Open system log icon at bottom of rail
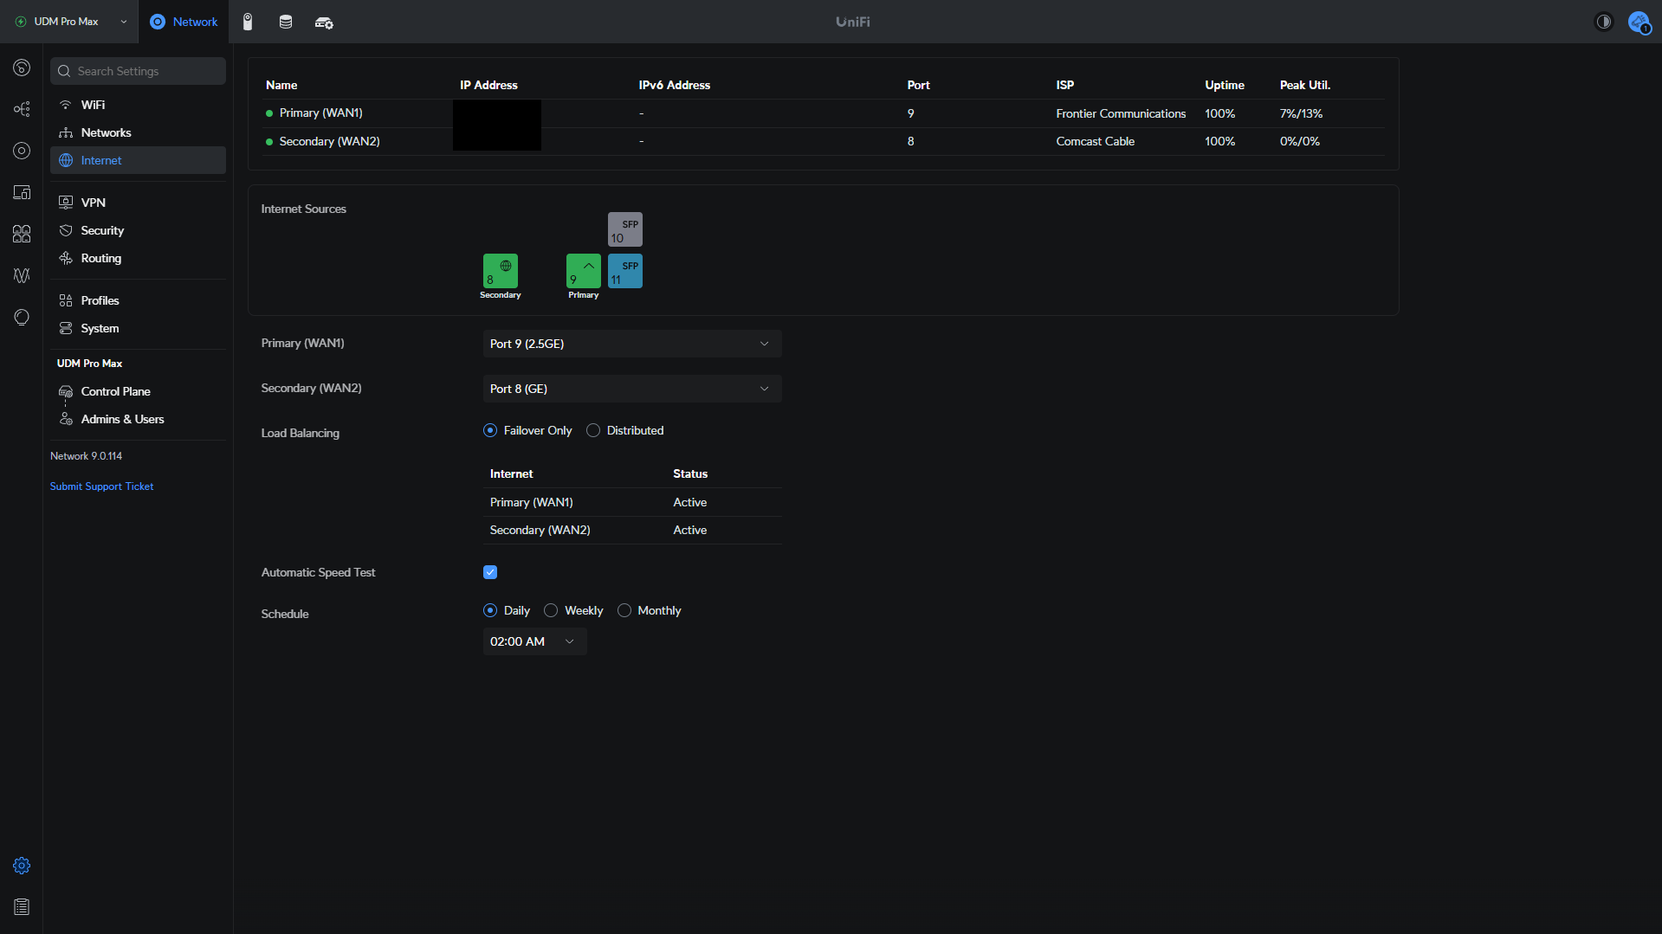The image size is (1662, 934). coord(22,907)
